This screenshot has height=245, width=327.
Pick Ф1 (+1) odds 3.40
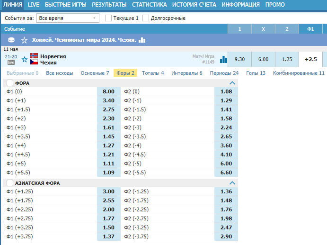pyautogui.click(x=109, y=100)
